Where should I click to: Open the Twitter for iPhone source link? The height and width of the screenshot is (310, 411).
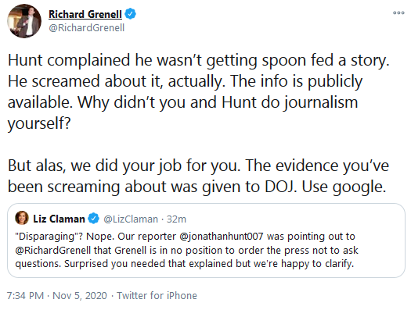[x=157, y=296]
